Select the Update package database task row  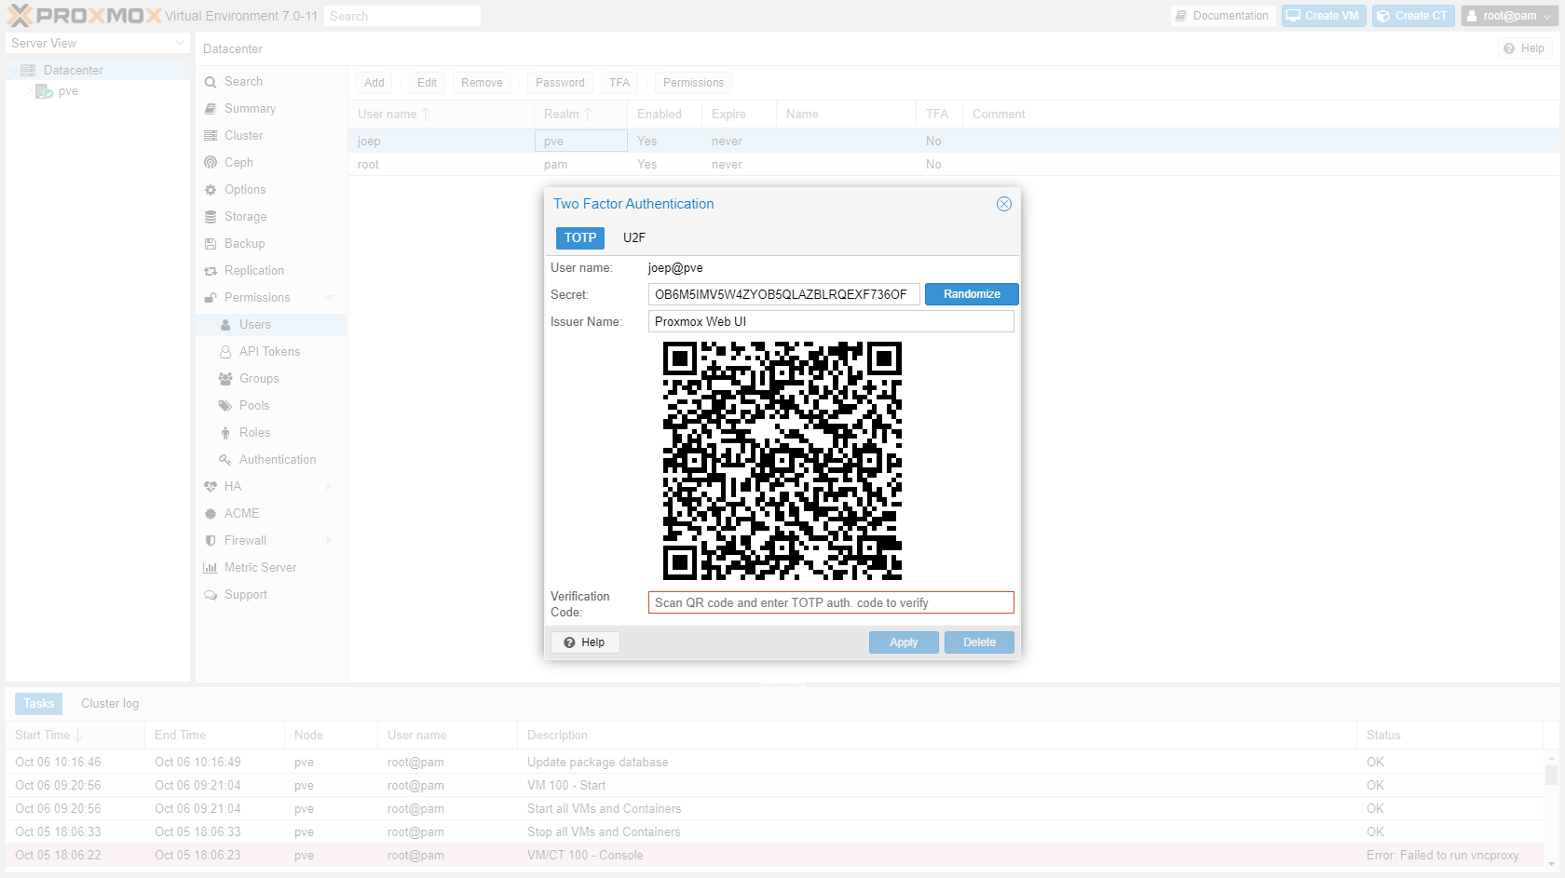[x=775, y=763]
